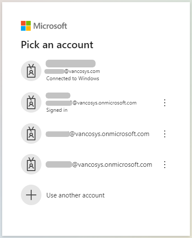Pick the fourth vancosys.onmicrosoft.com email
Image resolution: width=192 pixels, height=238 pixels.
(99, 165)
